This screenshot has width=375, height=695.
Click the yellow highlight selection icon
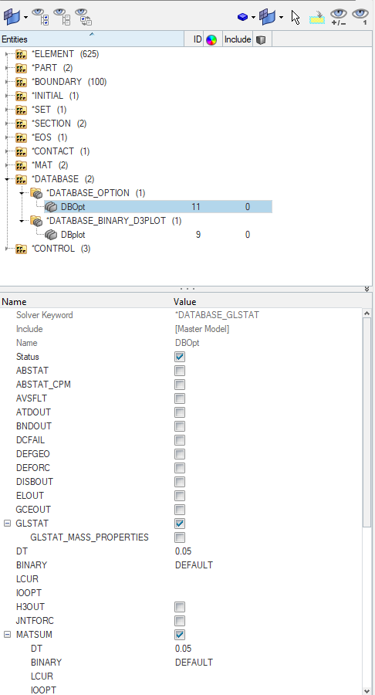pyautogui.click(x=317, y=17)
